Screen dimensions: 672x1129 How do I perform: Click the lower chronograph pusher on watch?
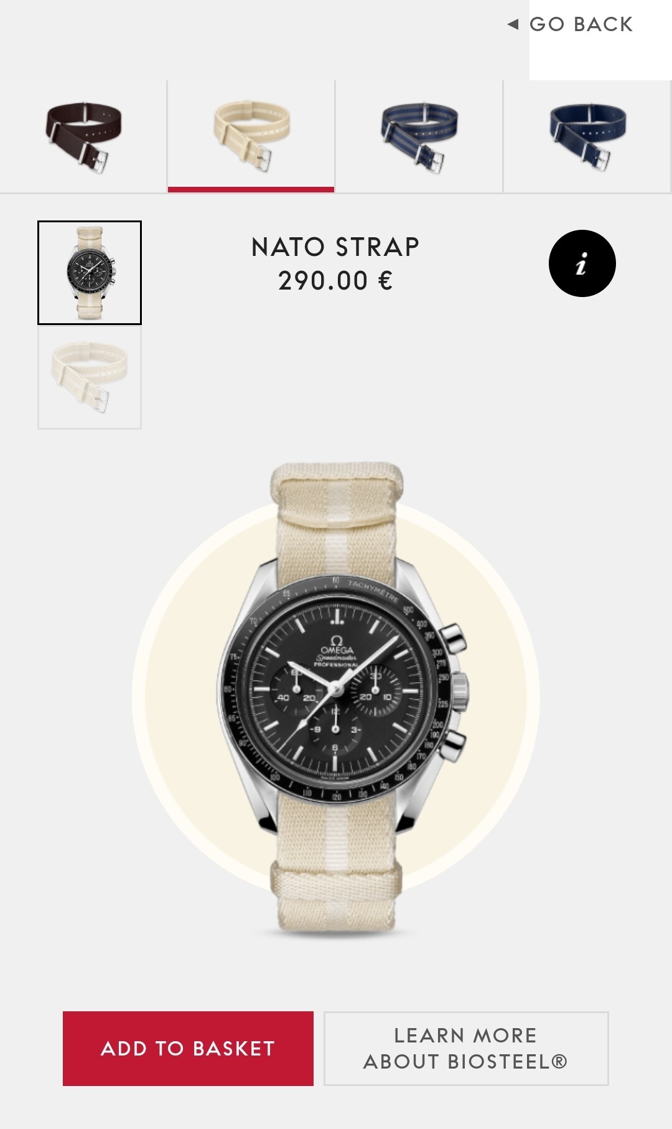pyautogui.click(x=454, y=745)
